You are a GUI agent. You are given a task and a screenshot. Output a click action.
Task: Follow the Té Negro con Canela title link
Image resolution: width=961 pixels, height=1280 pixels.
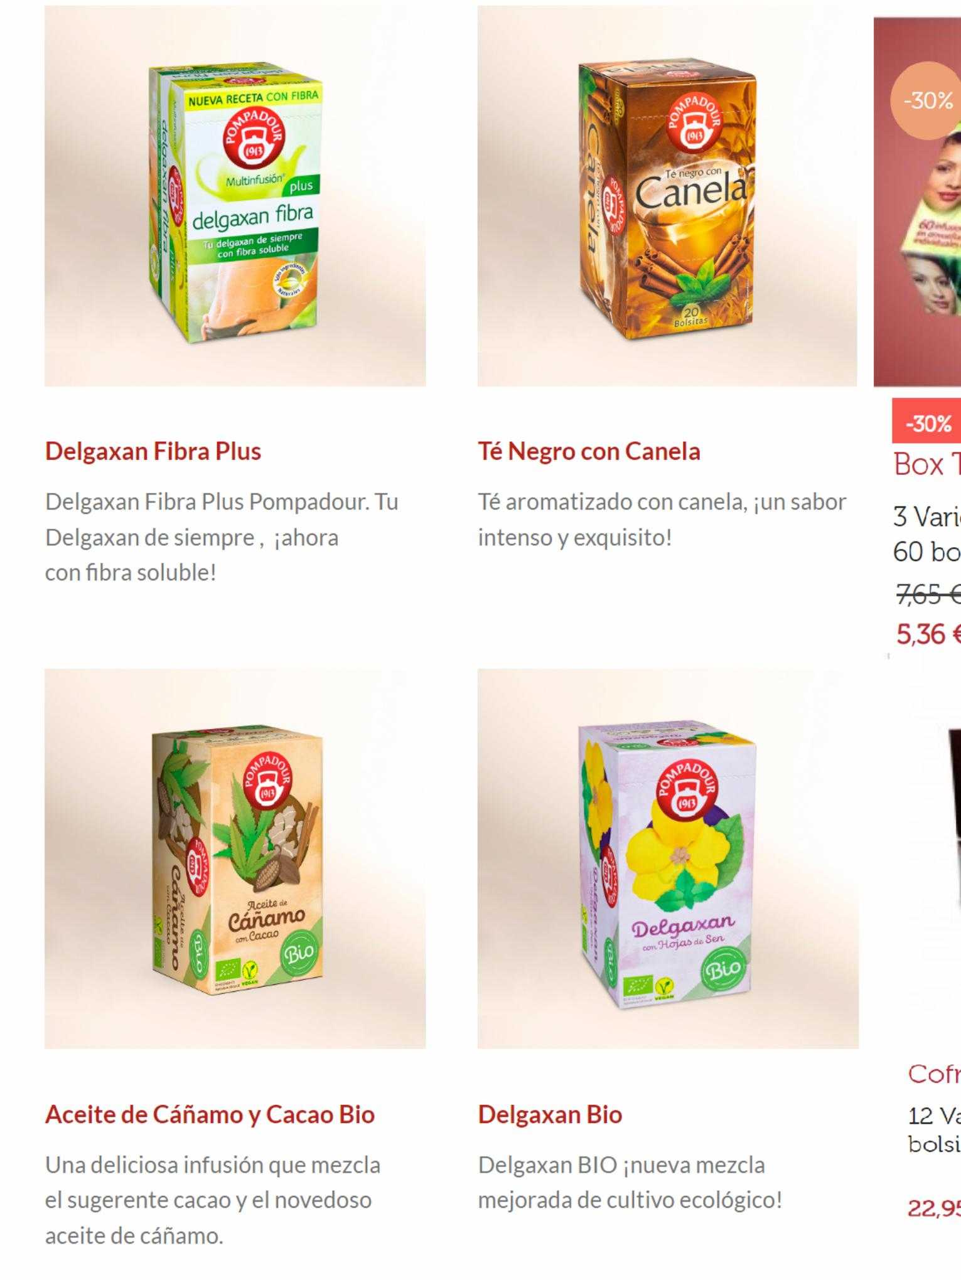pos(589,451)
